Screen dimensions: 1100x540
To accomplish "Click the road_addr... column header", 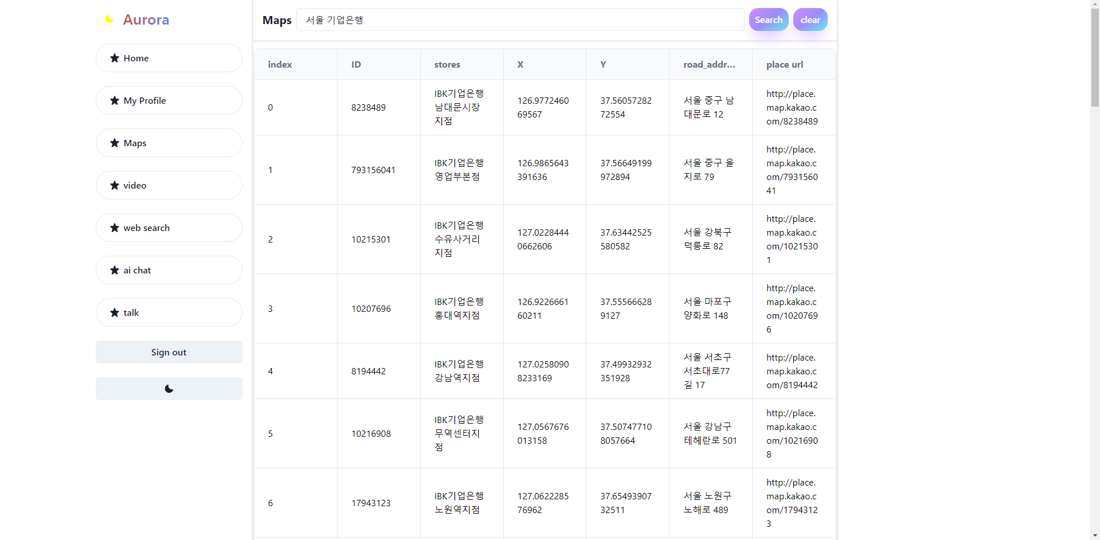I will (x=711, y=64).
